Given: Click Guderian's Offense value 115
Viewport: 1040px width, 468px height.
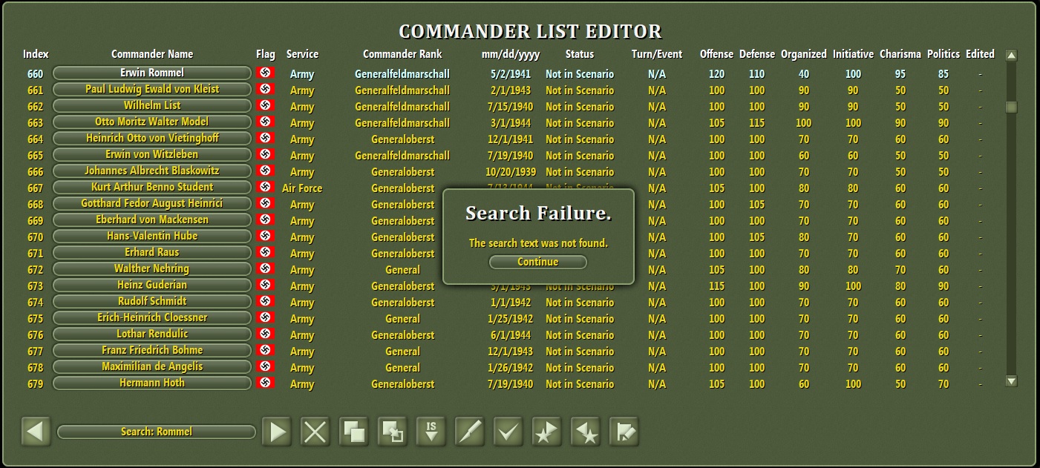Looking at the screenshot, I should (x=716, y=286).
